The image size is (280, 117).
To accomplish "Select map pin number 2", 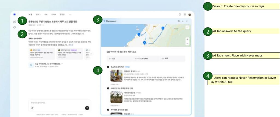I will 144,43.
